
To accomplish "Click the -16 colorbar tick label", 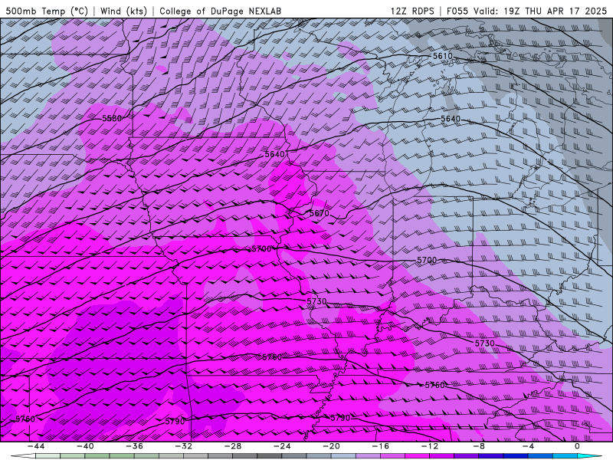I will (x=380, y=446).
